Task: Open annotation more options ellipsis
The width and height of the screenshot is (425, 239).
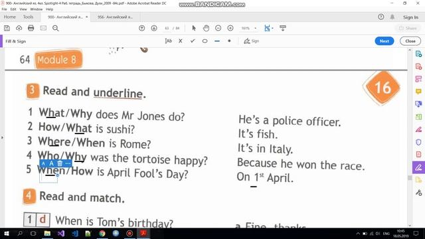Action: [68, 164]
